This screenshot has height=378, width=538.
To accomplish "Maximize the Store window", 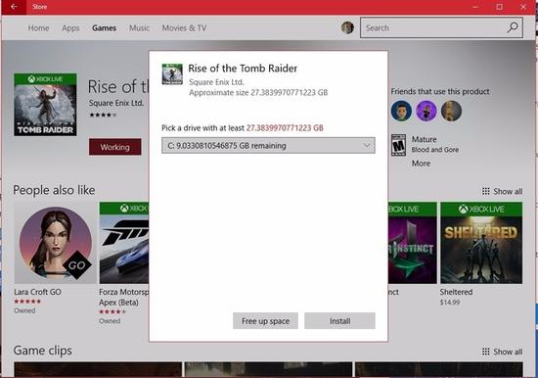I will click(499, 7).
